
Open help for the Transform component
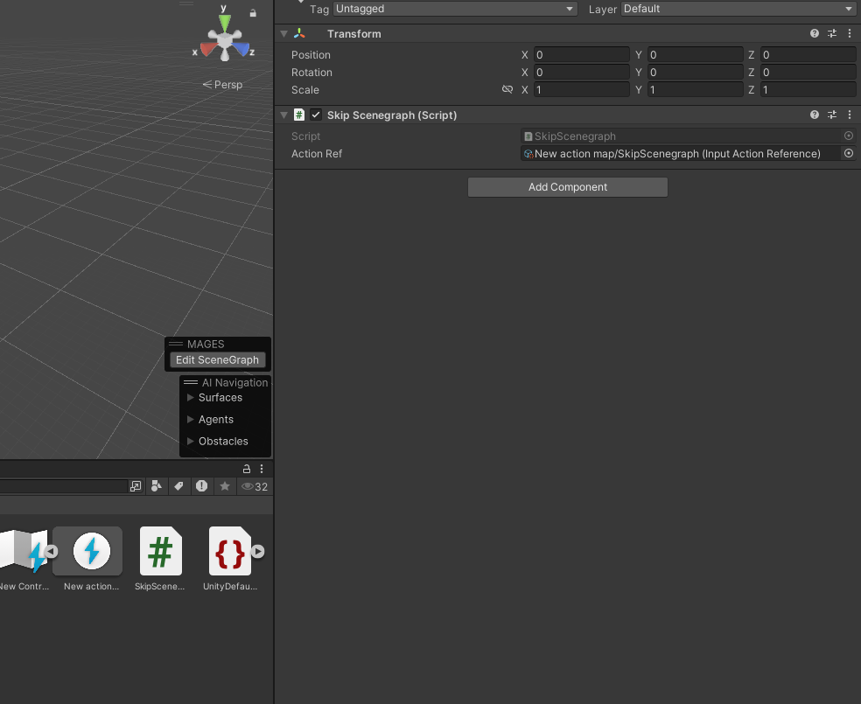click(x=814, y=33)
